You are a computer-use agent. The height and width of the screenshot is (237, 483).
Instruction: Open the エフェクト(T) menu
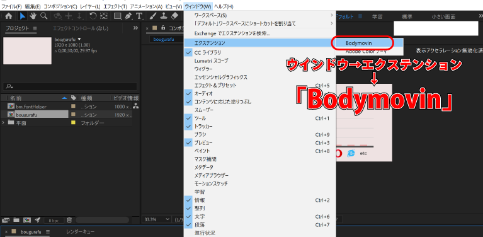[115, 6]
